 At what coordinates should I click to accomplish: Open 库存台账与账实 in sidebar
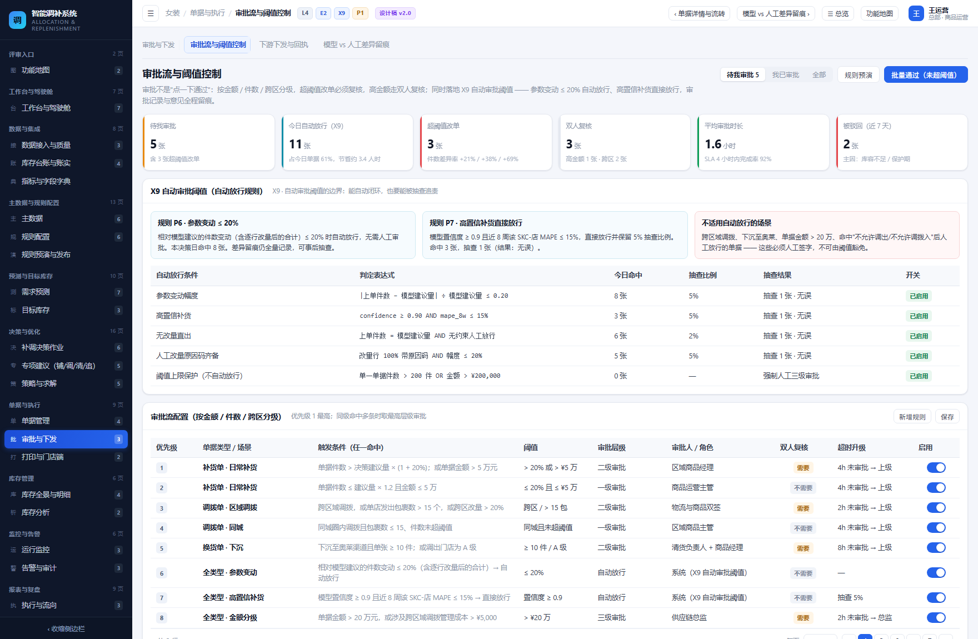(66, 163)
